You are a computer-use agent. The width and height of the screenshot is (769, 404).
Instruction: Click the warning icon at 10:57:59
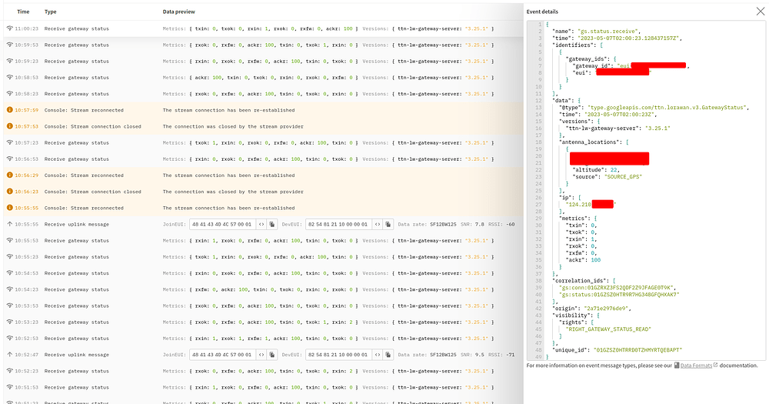click(9, 110)
